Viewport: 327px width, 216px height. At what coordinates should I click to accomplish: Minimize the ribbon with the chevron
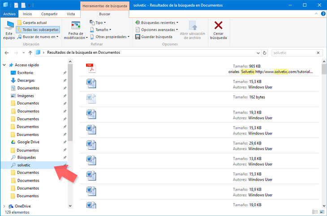[316, 14]
